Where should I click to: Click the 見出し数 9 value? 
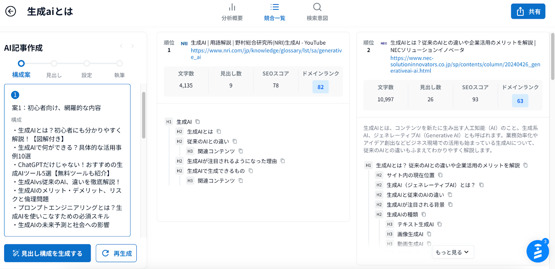pyautogui.click(x=231, y=85)
